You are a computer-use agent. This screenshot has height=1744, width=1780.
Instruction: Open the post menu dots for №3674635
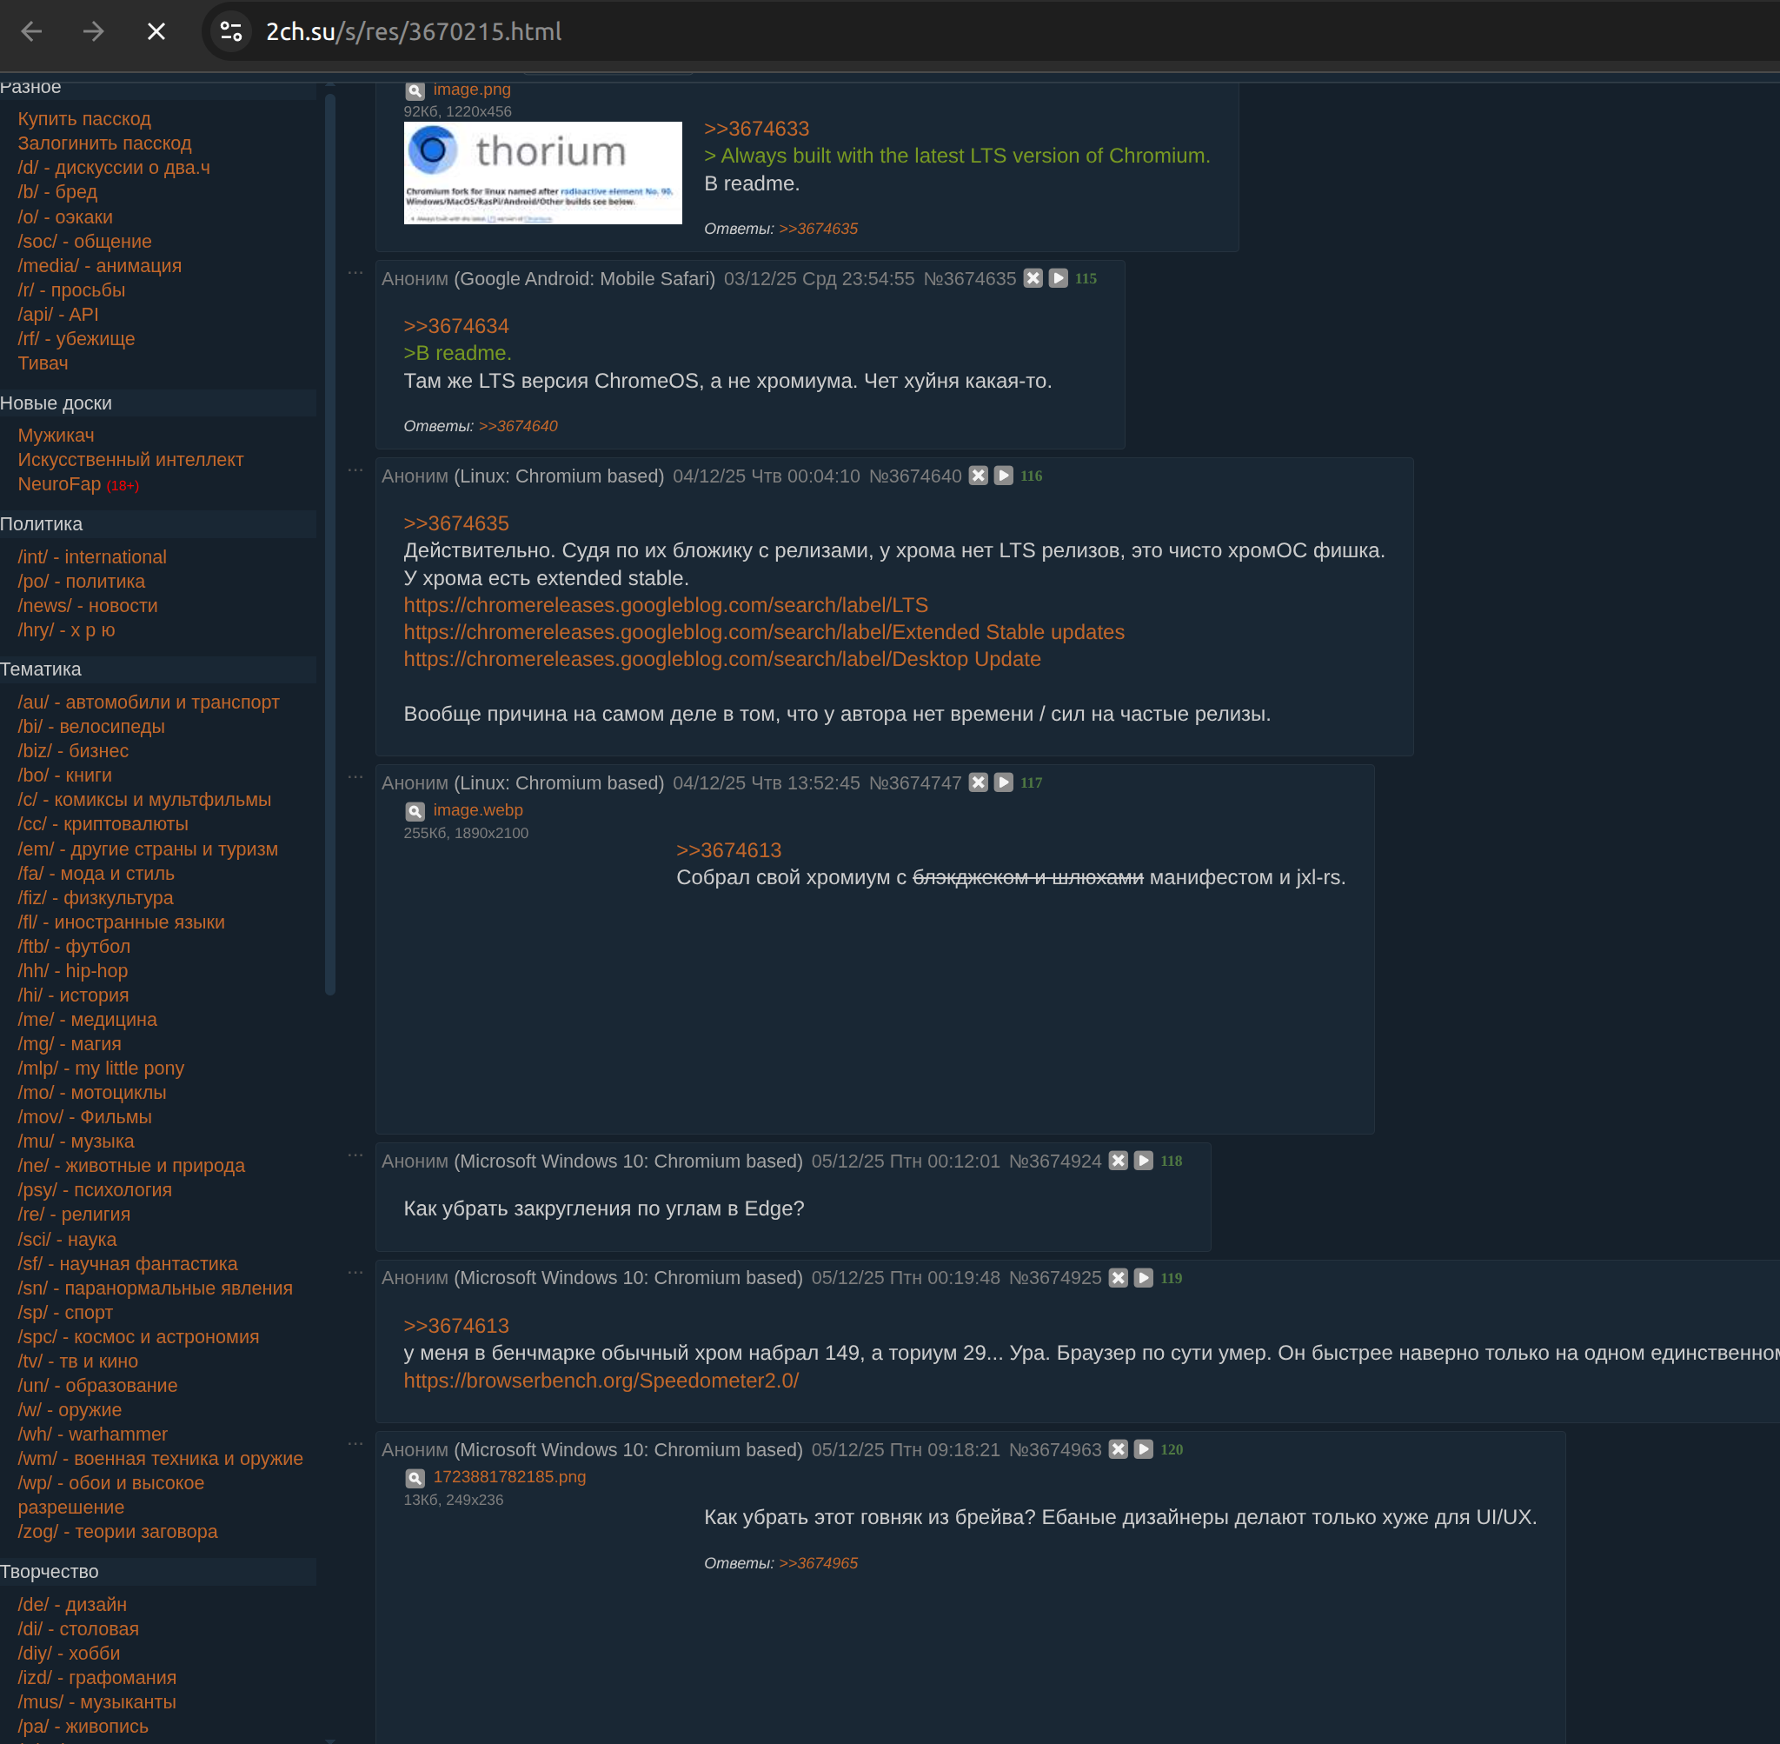coord(355,273)
